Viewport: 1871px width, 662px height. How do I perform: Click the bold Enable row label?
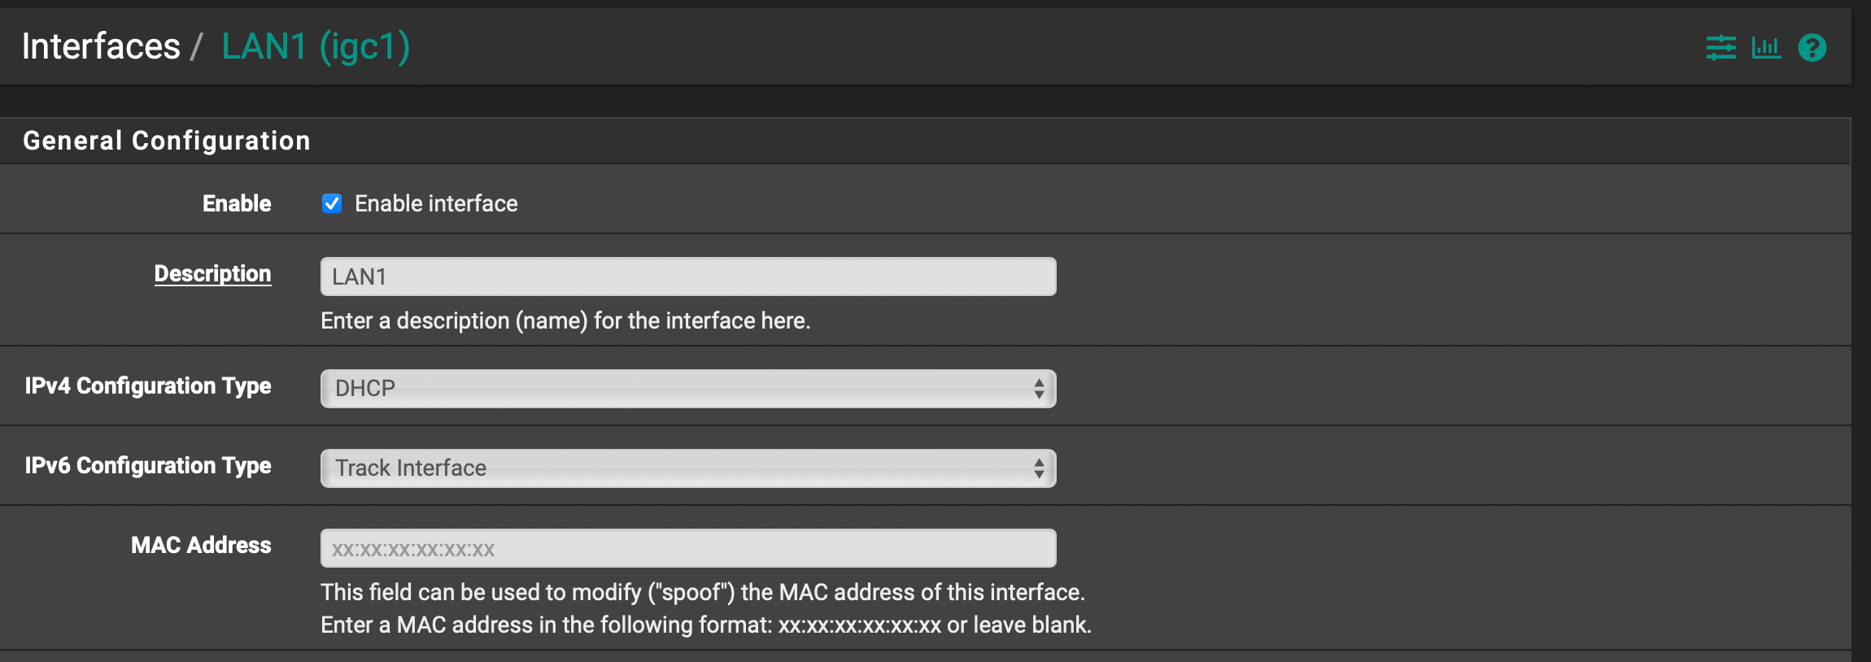pyautogui.click(x=237, y=203)
